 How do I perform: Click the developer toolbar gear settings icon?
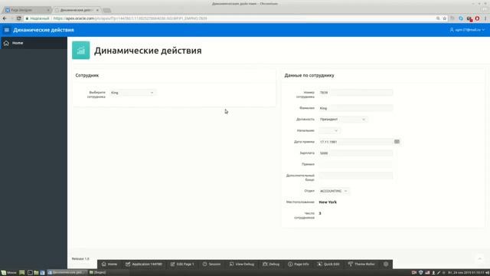click(x=386, y=264)
